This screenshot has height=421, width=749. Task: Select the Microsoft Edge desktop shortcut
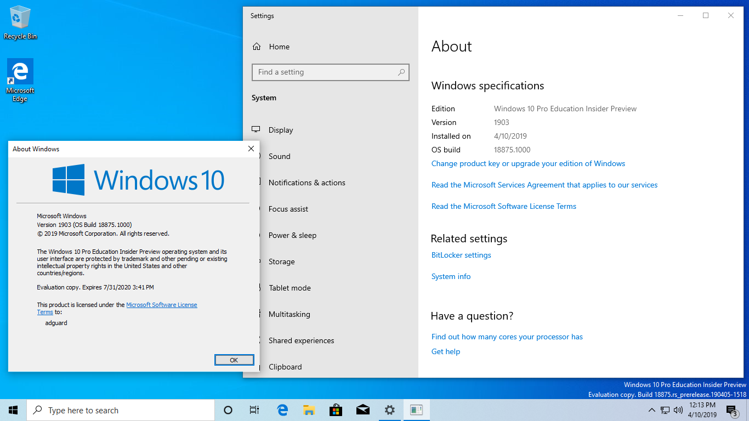(x=20, y=80)
